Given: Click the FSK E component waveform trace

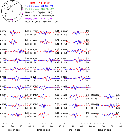Looking at the screenshot, I should click(x=77, y=60).
